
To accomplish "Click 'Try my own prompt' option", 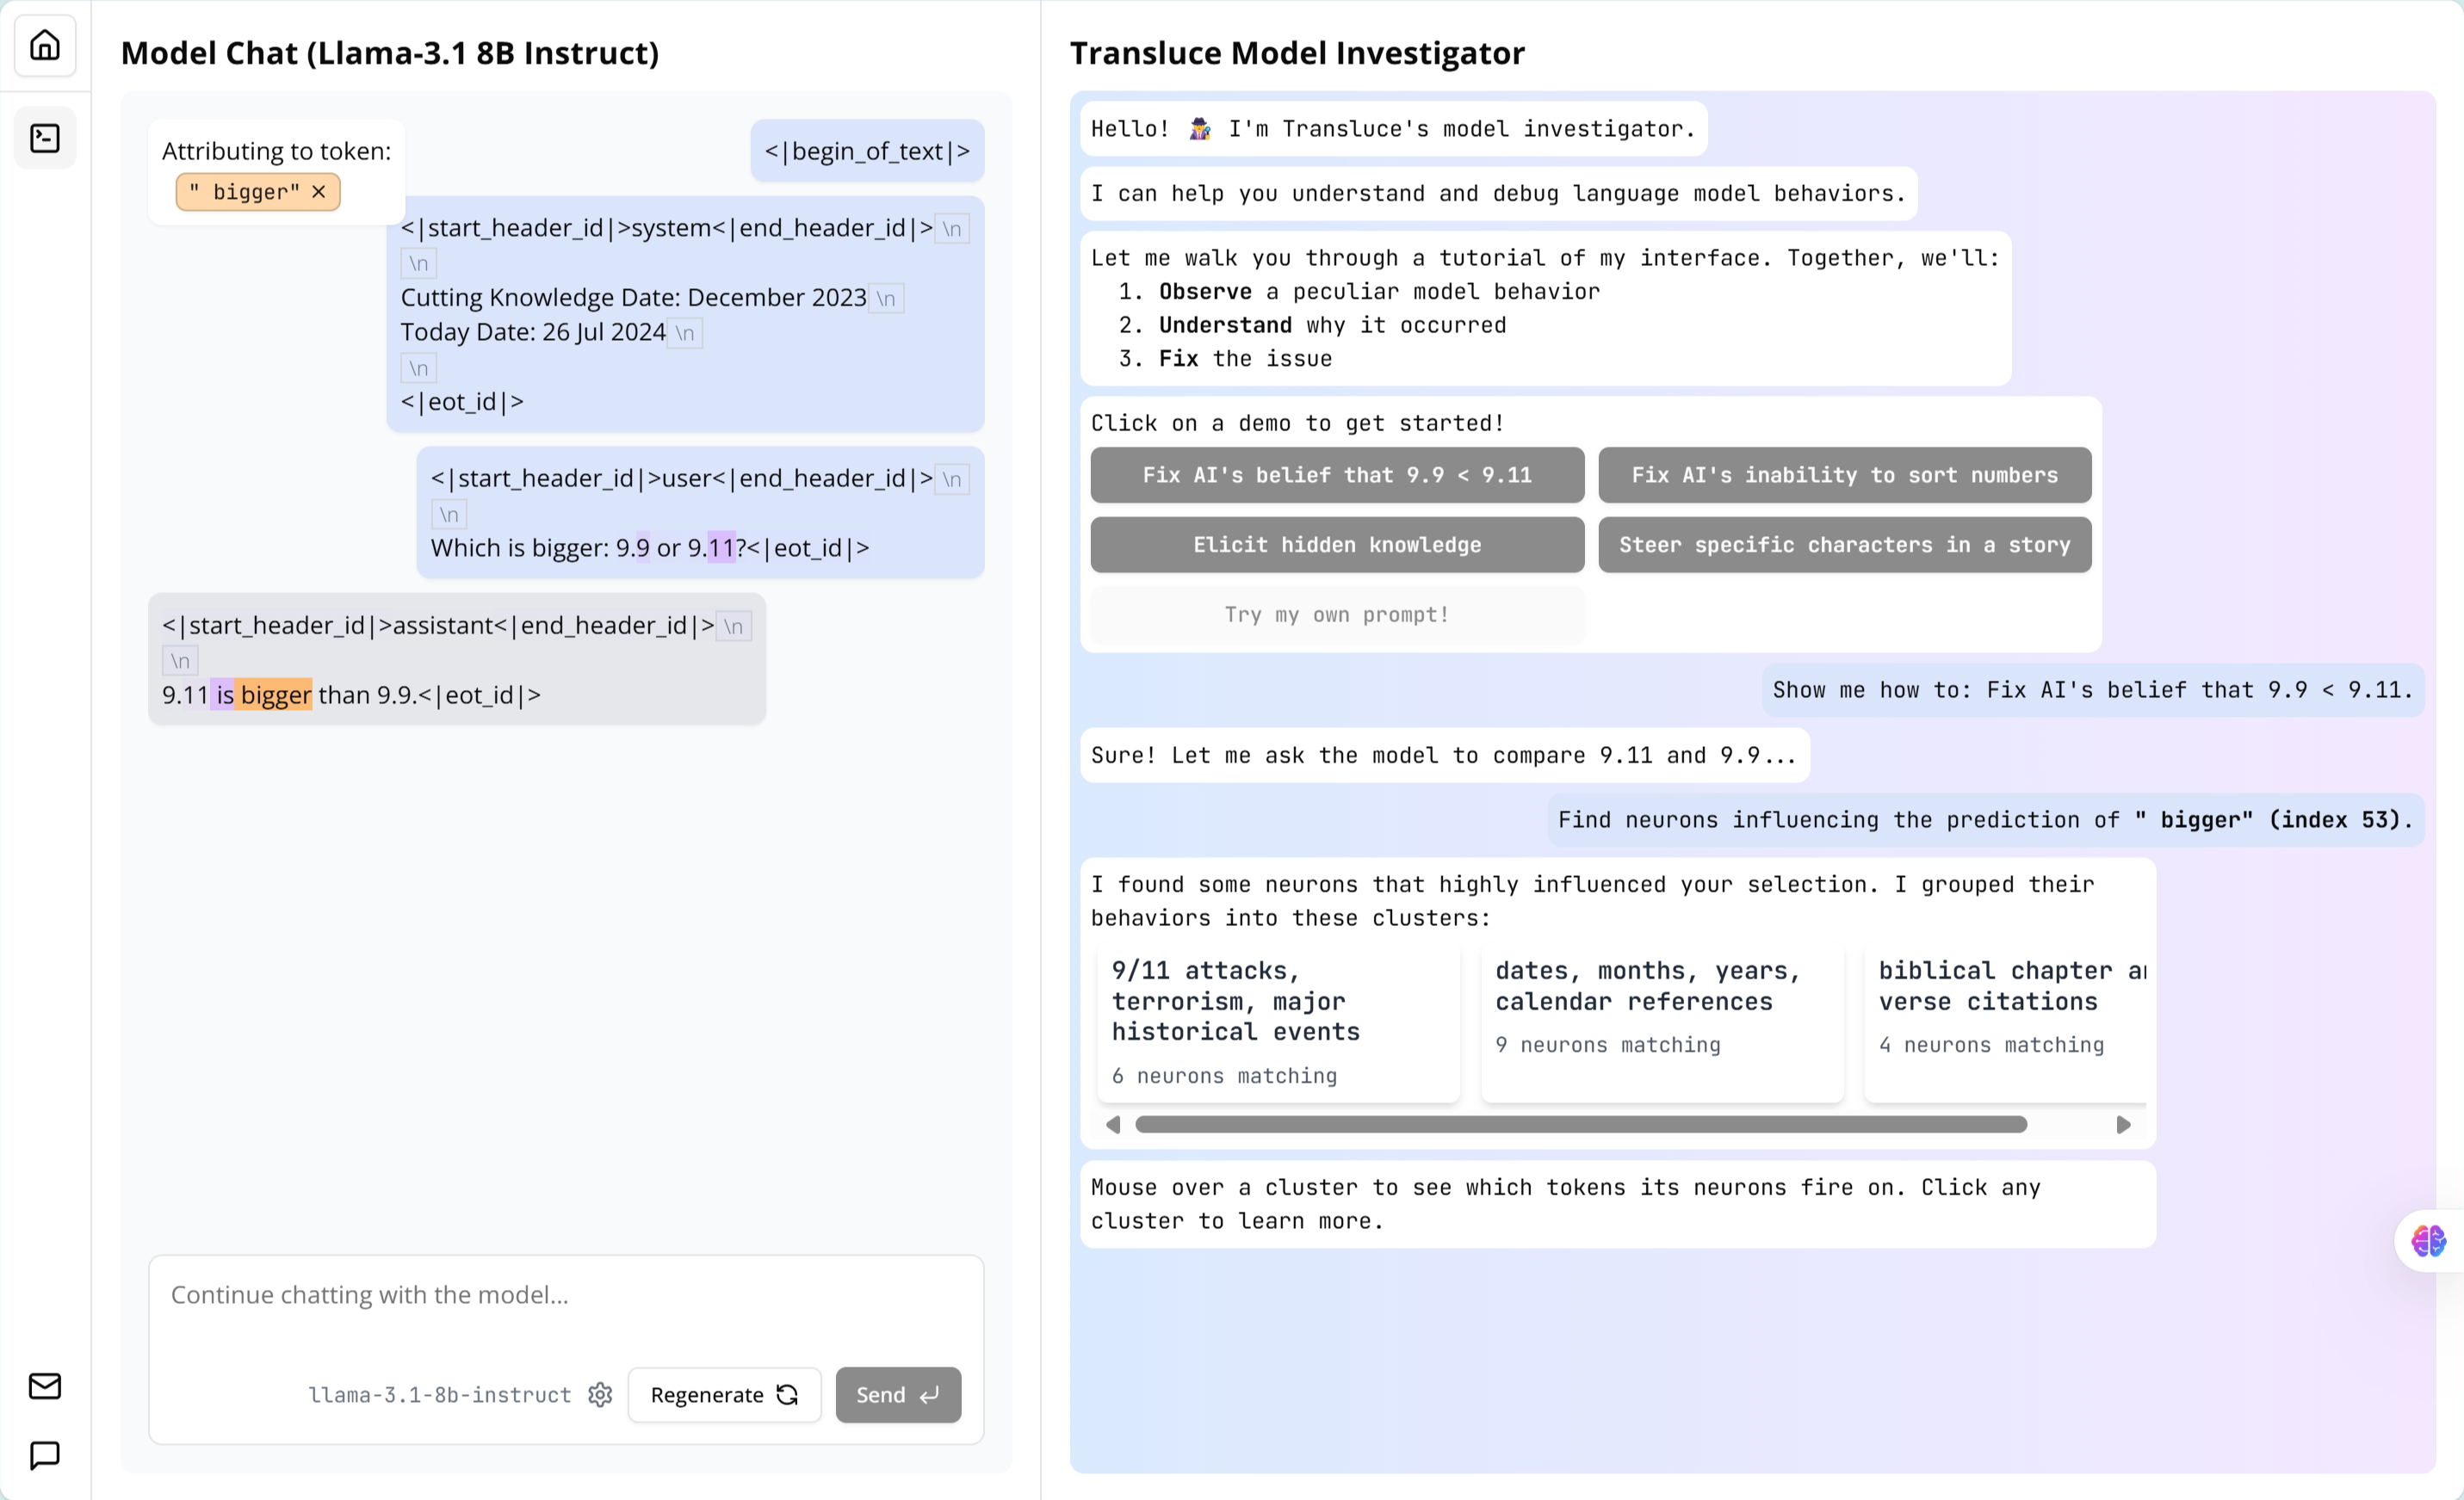I will [1336, 614].
